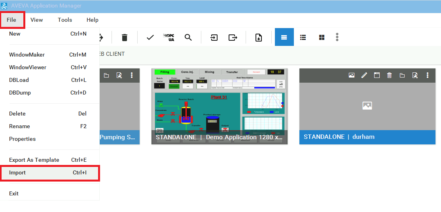Click Import in the File menu
This screenshot has width=441, height=212.
(49, 172)
